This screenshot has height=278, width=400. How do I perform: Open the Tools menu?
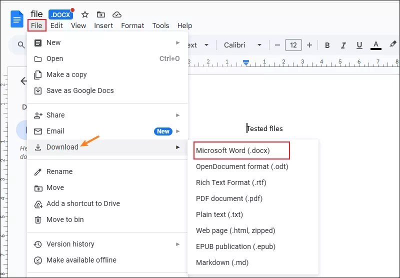[160, 25]
